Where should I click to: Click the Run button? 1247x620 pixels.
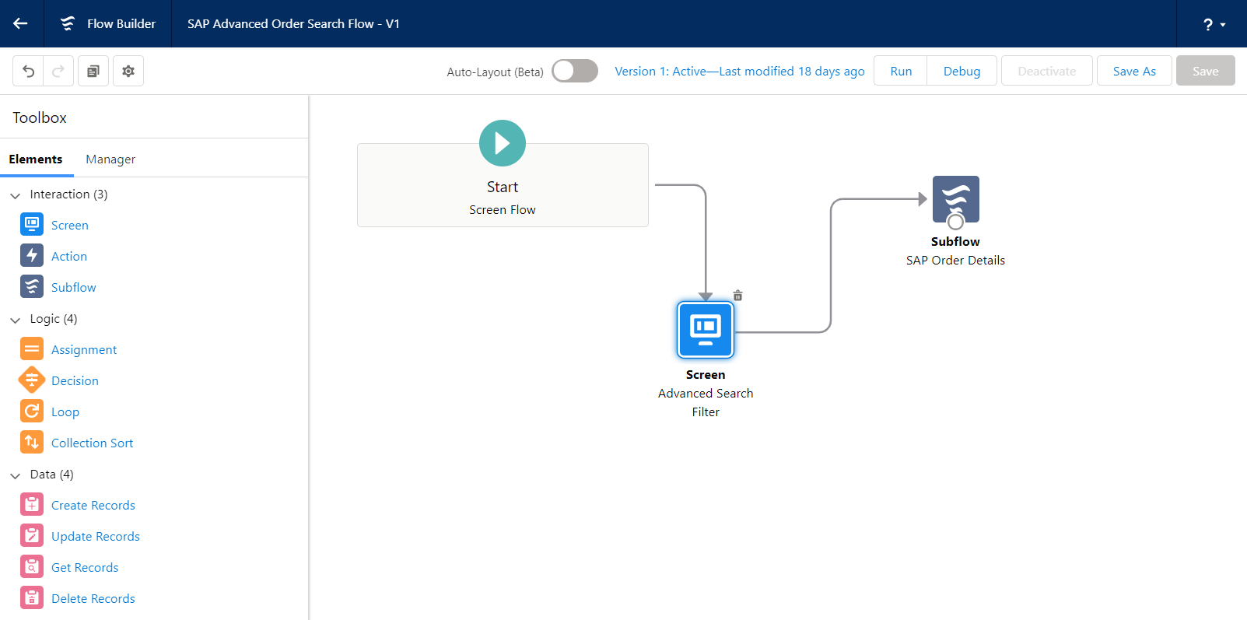pos(901,71)
